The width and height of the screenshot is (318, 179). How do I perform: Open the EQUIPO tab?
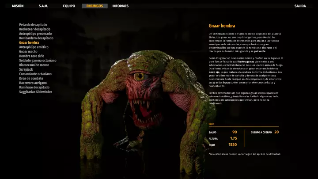pos(69,6)
